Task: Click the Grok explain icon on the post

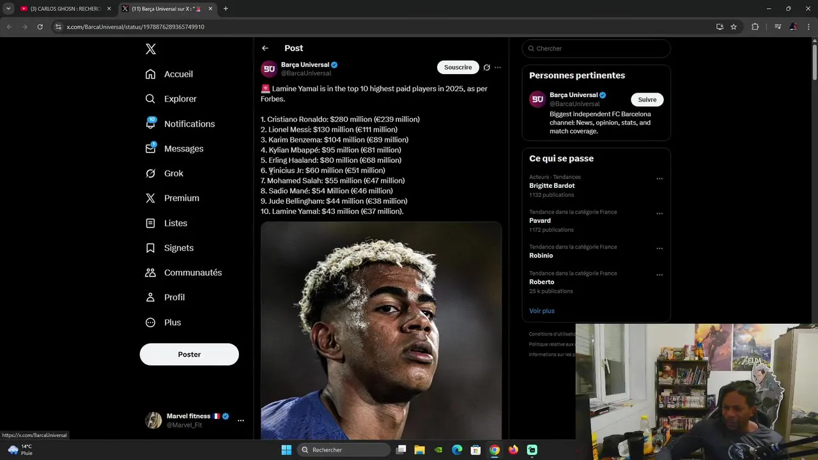Action: click(x=487, y=68)
